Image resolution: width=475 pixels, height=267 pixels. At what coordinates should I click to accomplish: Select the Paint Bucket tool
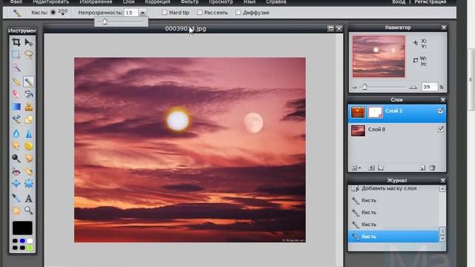[x=29, y=94]
